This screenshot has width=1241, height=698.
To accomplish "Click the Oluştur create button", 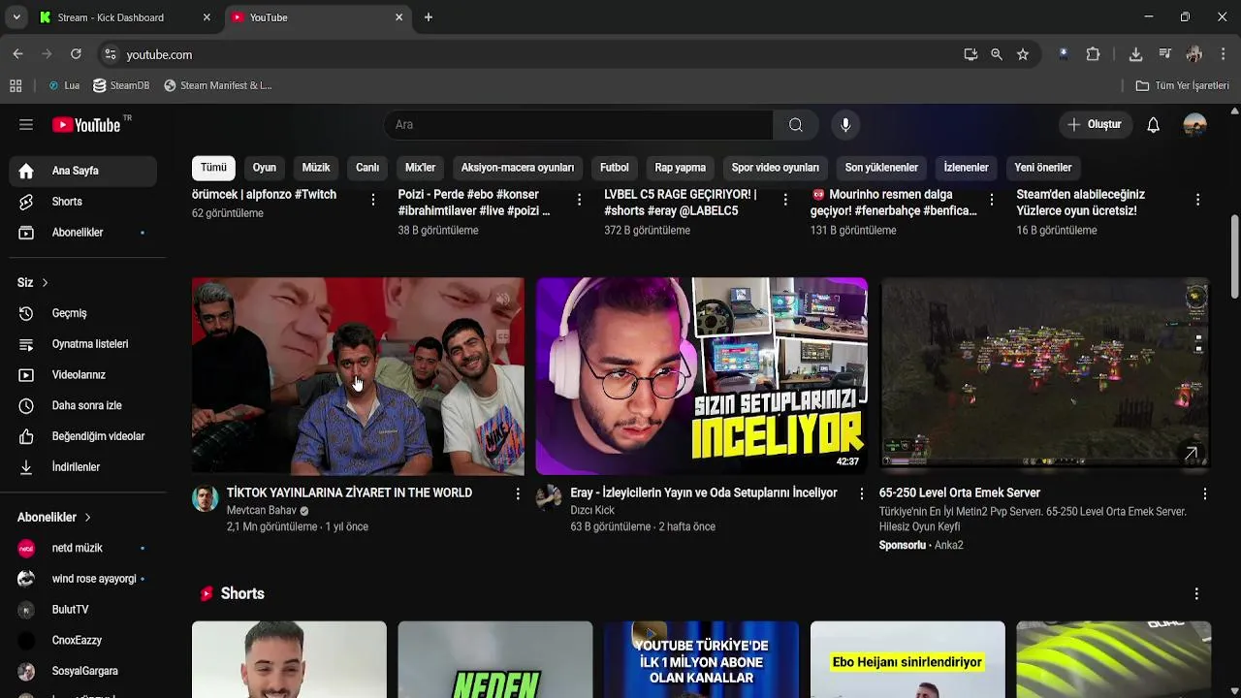I will click(x=1095, y=125).
